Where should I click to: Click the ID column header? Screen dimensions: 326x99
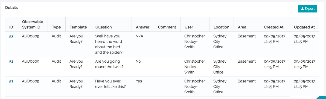click(x=11, y=27)
